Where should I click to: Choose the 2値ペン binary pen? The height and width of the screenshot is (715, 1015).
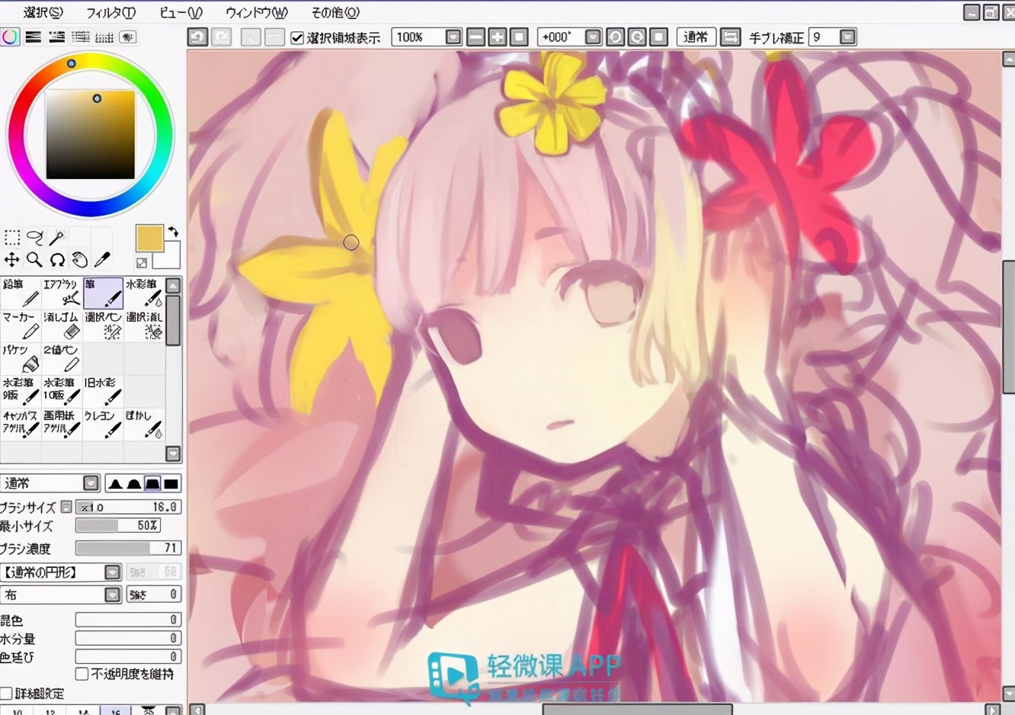tap(62, 358)
